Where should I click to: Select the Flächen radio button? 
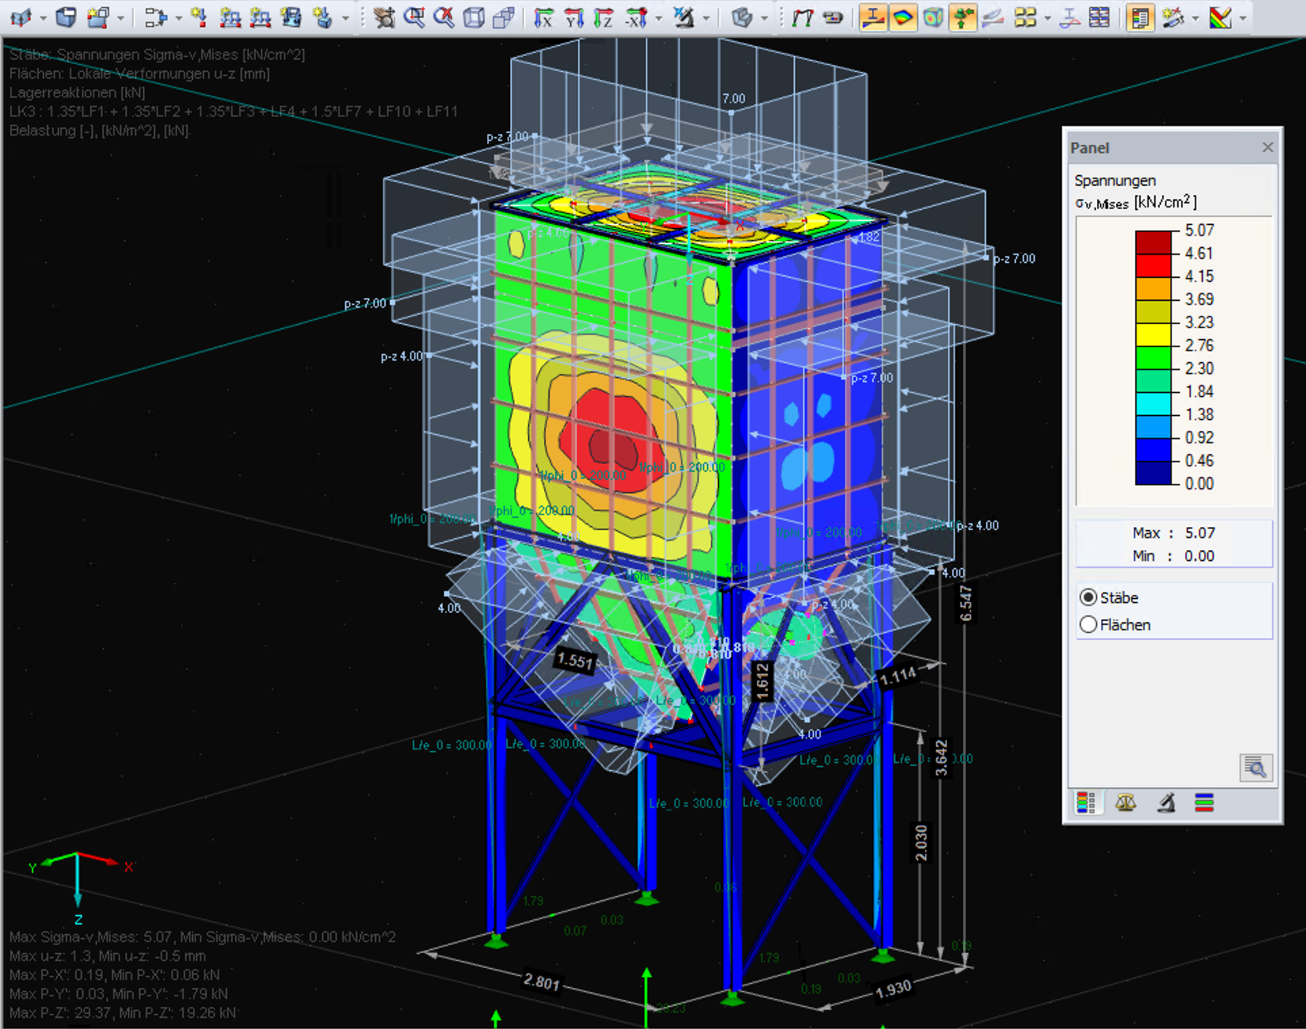1089,625
